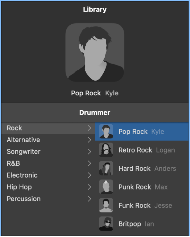Click the 'Britpop' list text

pyautogui.click(x=130, y=224)
